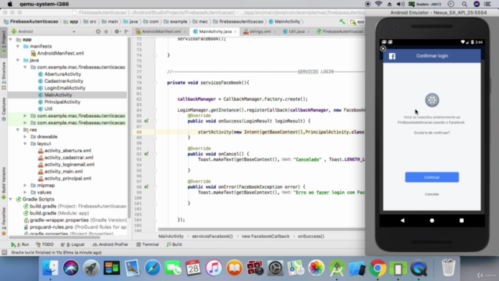Click the project panel vertical scrollbar
This screenshot has height=281, width=499.
[129, 127]
